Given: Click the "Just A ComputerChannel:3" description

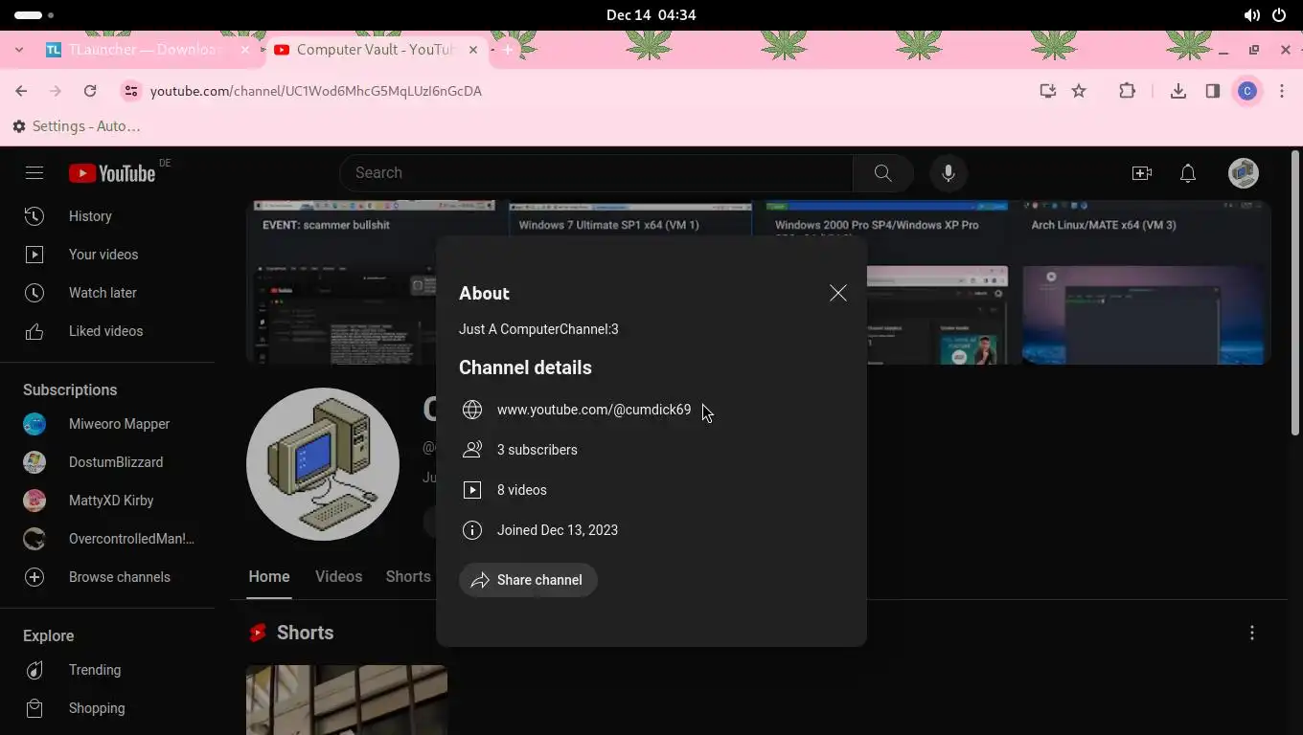Looking at the screenshot, I should point(538,329).
